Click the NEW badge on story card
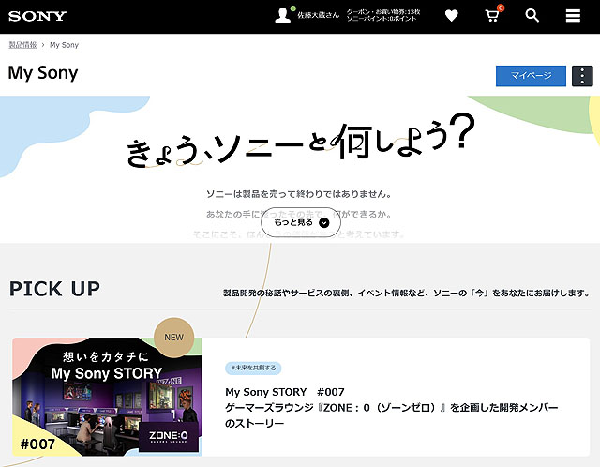Image resolution: width=600 pixels, height=467 pixels. tap(173, 338)
